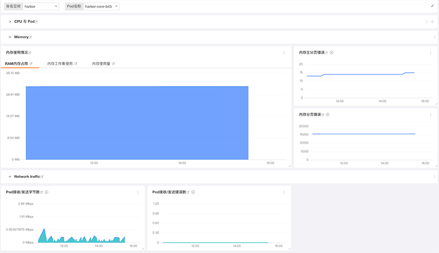Click the resize handle of 内存分页错误 panel

pos(436,166)
